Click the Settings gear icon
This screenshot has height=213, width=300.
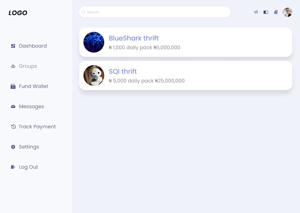click(13, 147)
